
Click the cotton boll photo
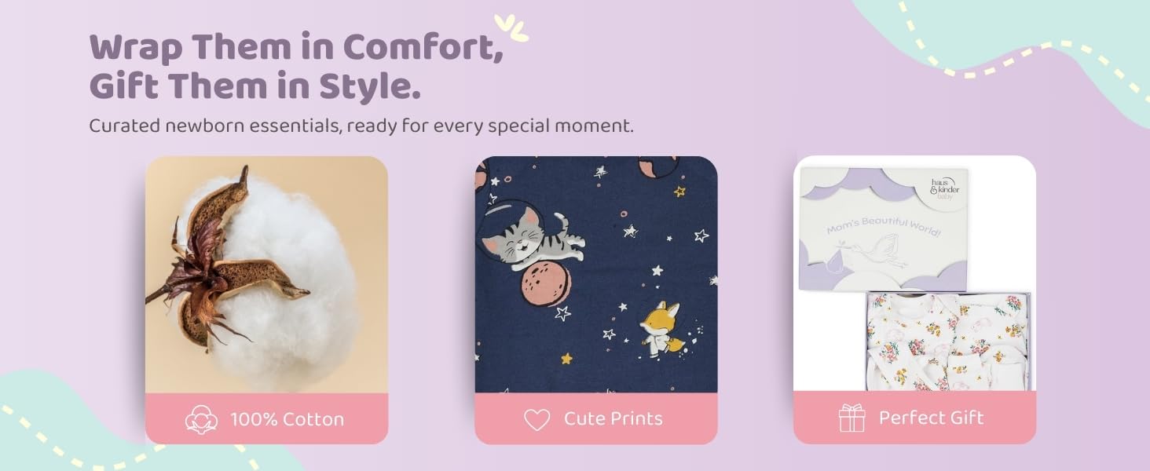tap(267, 275)
